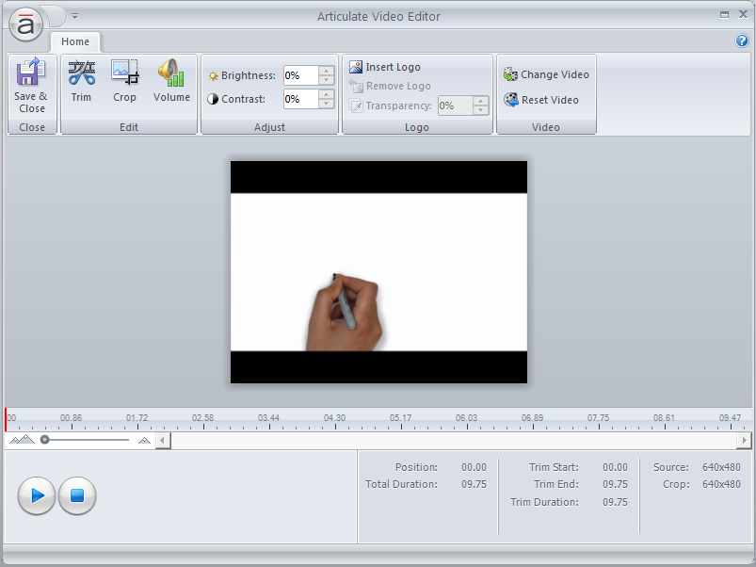Click timeline scrollbar right arrow

click(744, 440)
